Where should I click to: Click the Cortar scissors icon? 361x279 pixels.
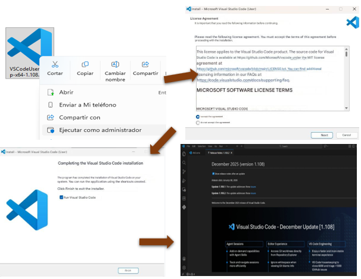click(x=55, y=64)
